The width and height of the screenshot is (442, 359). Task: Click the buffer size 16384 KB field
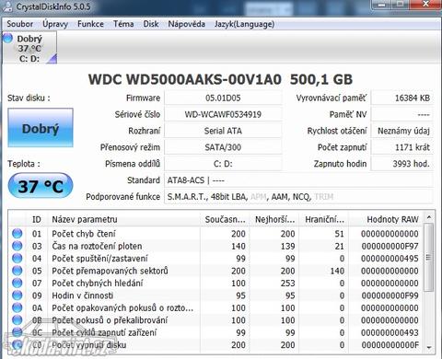402,98
